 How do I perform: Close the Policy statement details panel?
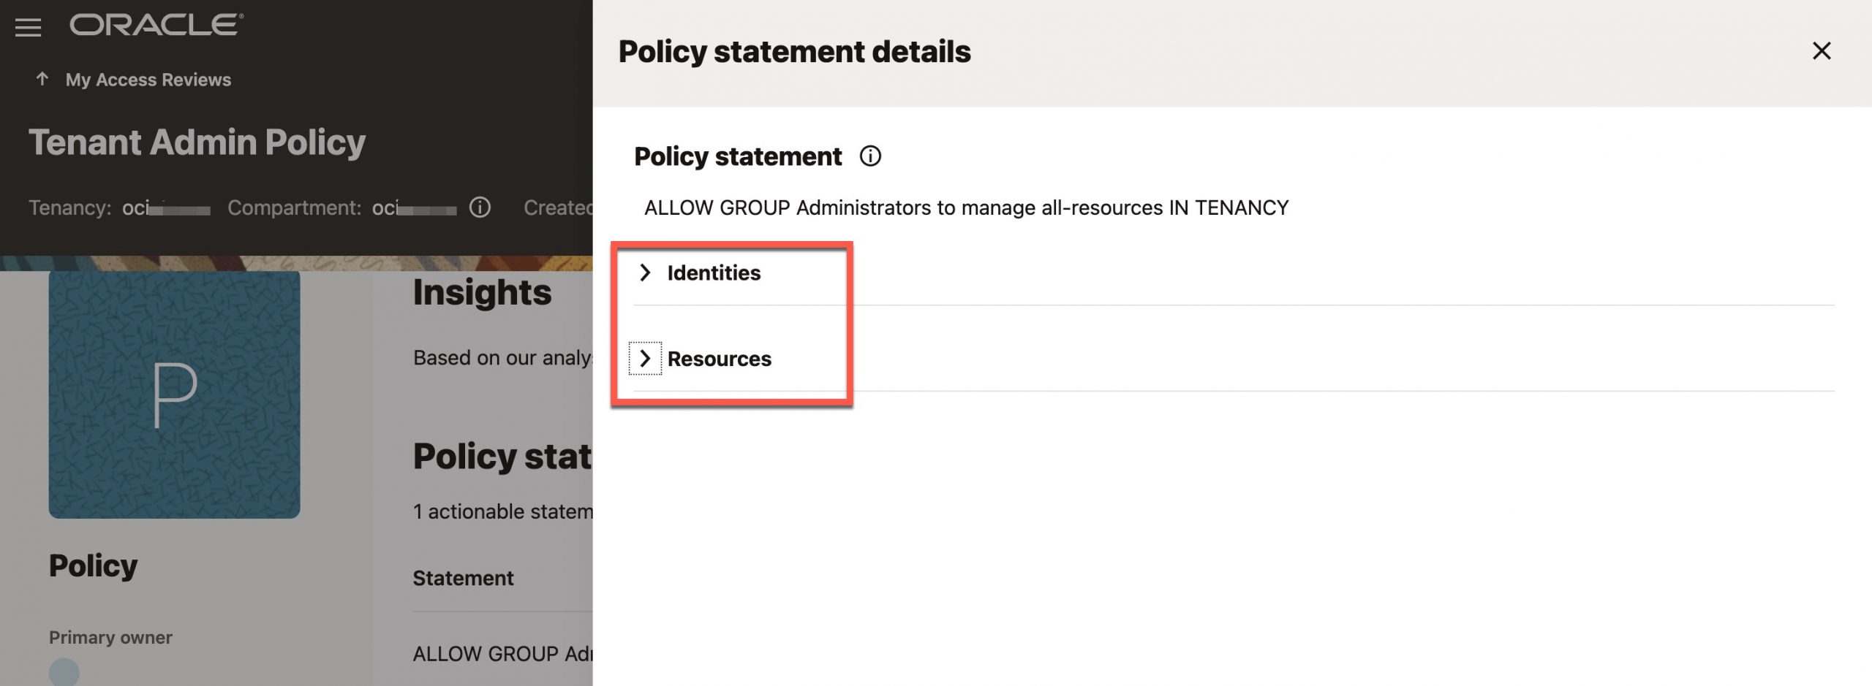pos(1821,51)
